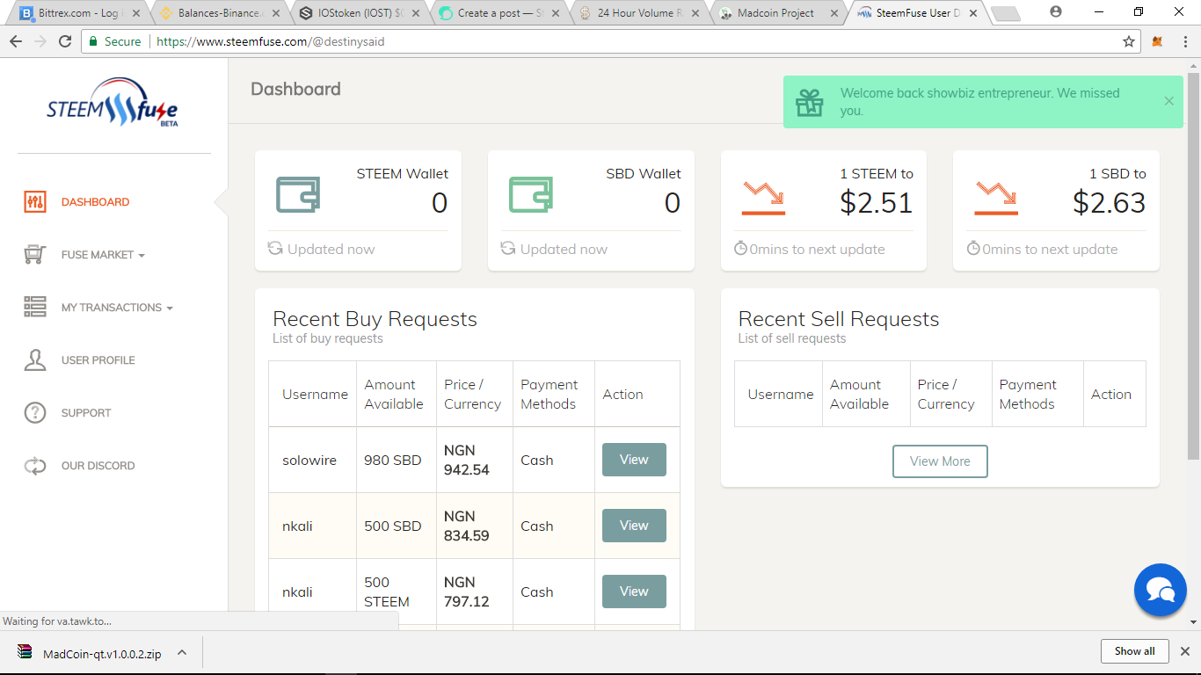Click the downward trend icon in the 1 STEEM card
Viewport: 1201px width, 675px height.
(763, 198)
